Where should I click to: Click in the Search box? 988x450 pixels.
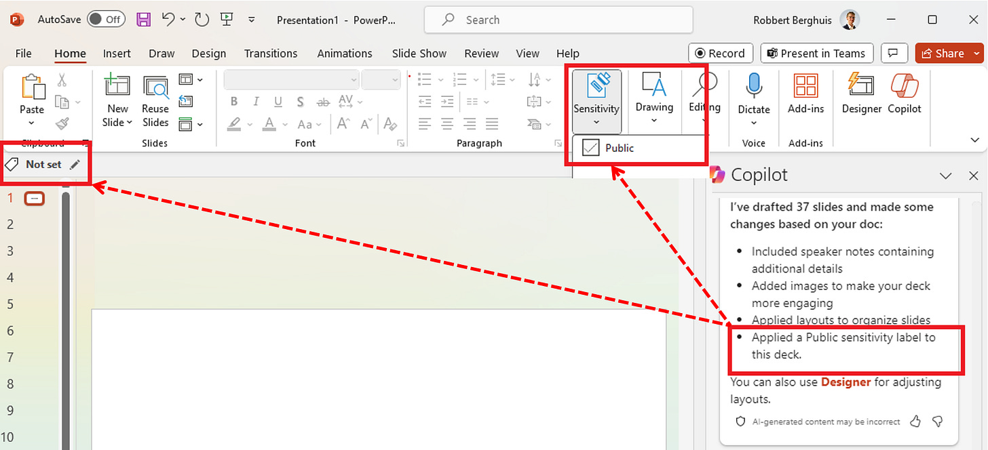tap(558, 20)
